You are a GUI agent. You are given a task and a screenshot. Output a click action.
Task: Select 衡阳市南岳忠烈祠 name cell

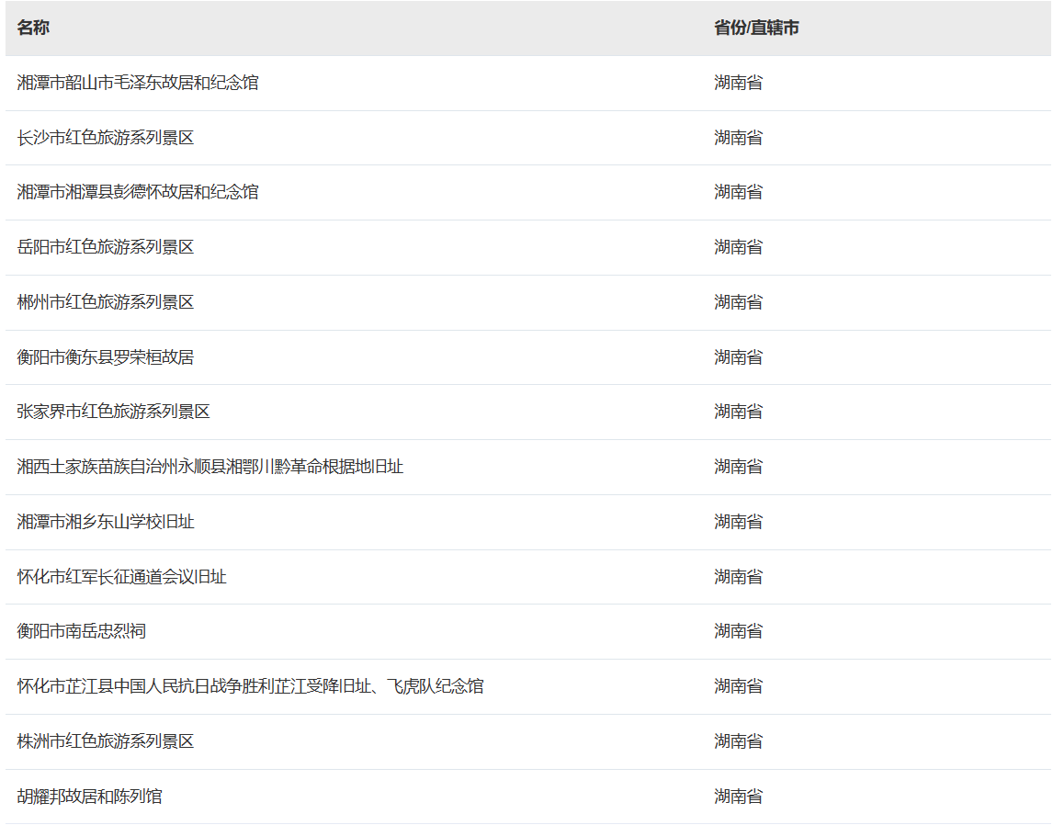pos(81,631)
